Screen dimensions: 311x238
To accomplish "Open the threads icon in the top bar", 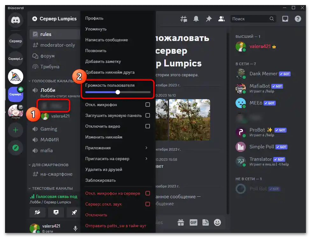I will pyautogui.click(x=183, y=19).
